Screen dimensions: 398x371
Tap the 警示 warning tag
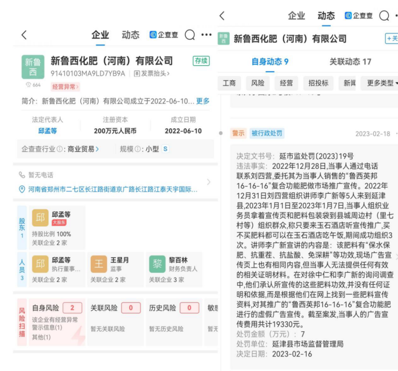click(x=238, y=133)
